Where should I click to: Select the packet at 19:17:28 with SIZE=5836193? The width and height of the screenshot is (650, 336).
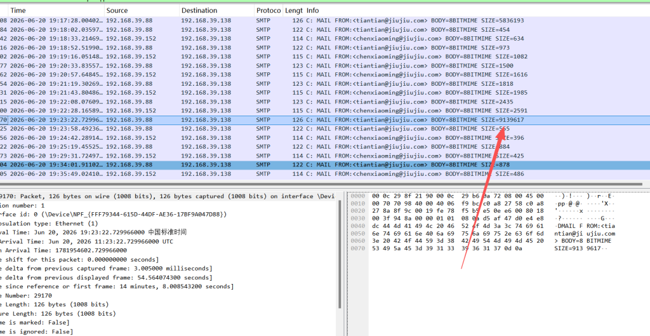click(x=325, y=20)
